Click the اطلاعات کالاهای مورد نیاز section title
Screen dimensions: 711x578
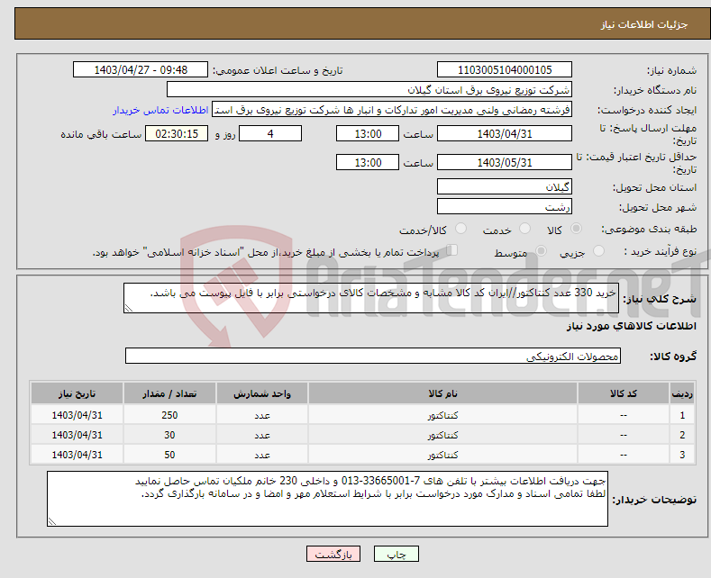(631, 326)
